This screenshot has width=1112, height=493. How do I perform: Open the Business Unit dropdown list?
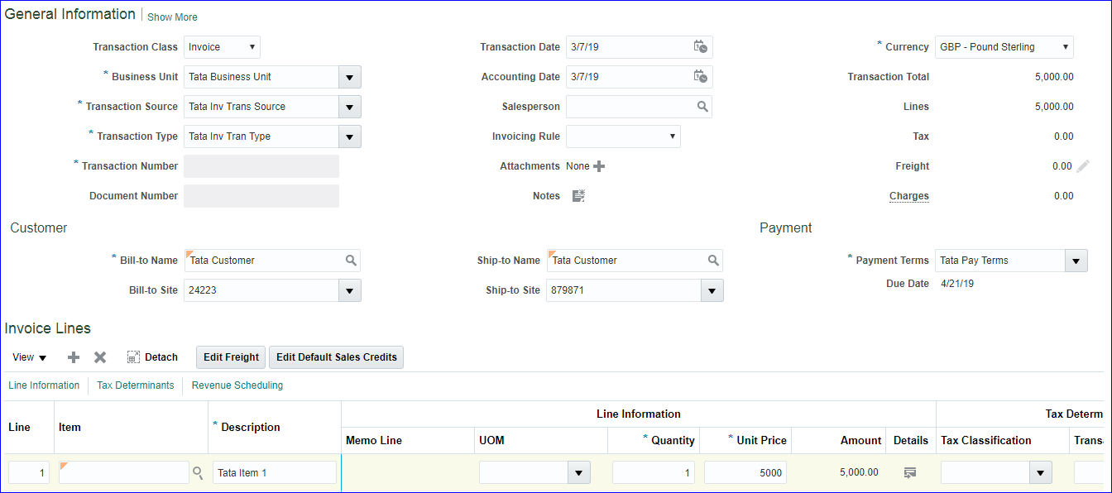point(350,77)
